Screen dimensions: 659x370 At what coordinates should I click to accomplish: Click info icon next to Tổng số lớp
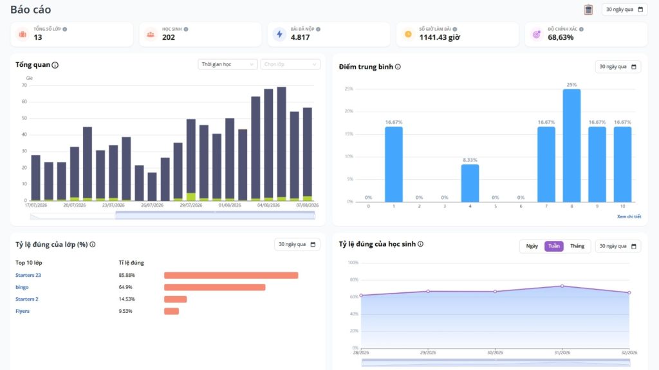(65, 30)
